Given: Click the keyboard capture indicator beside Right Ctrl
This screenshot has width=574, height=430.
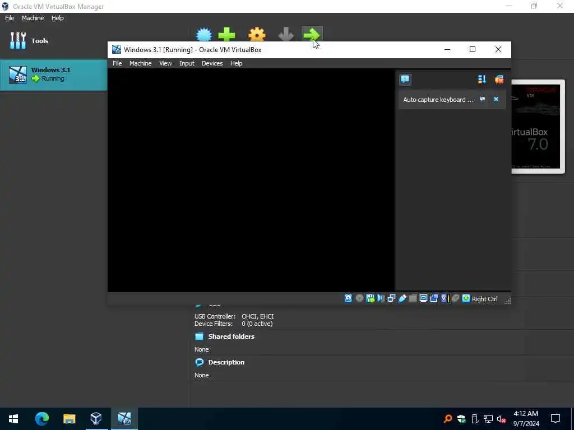Looking at the screenshot, I should click(x=466, y=298).
